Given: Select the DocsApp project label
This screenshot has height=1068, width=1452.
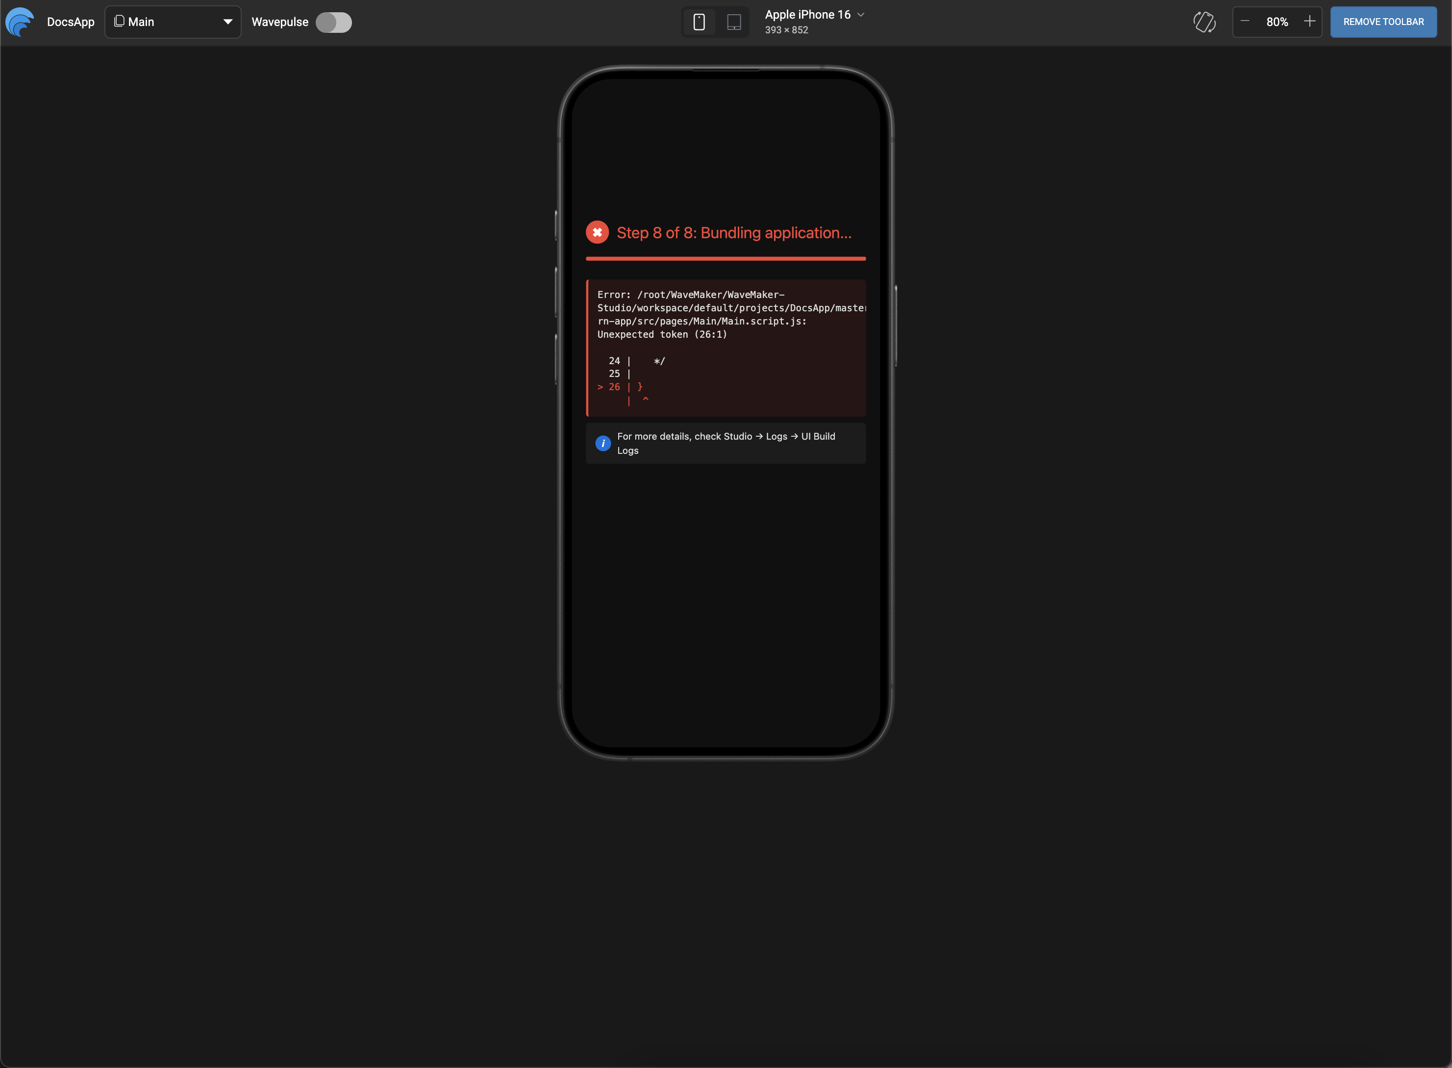Looking at the screenshot, I should click(x=71, y=22).
